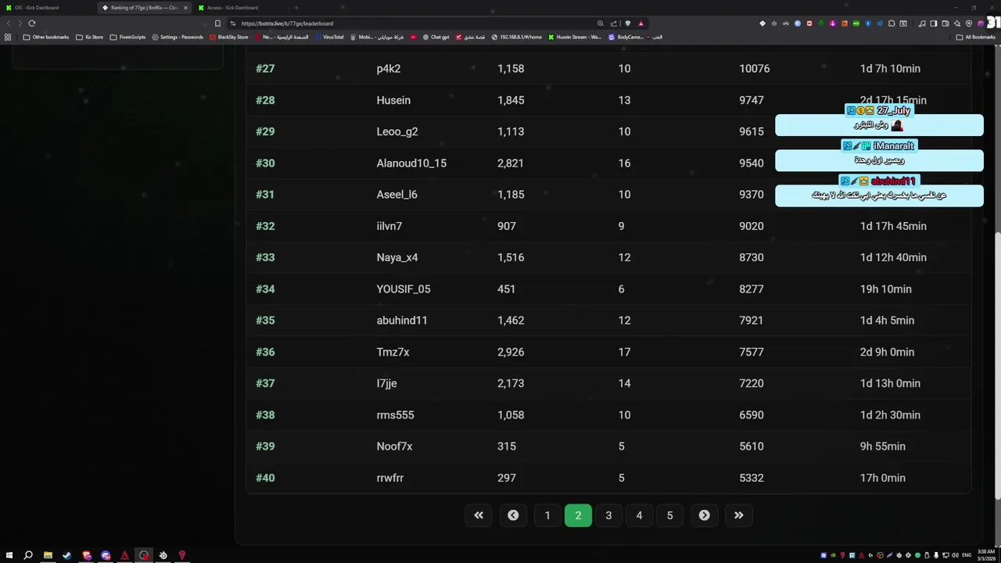Screen dimensions: 1001x563
Task: Open the zoom magnifier in the address bar
Action: 600,23
